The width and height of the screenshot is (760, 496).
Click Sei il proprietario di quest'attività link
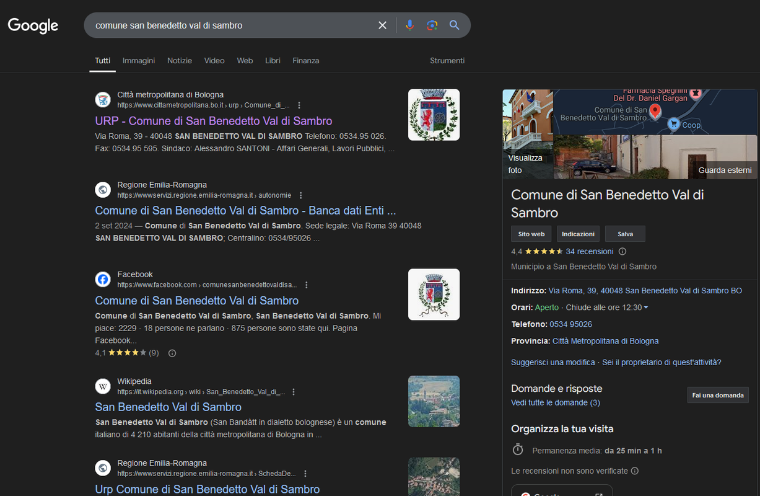(x=662, y=362)
